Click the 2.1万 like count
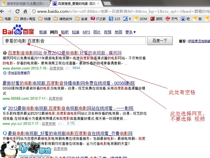 [71, 123]
